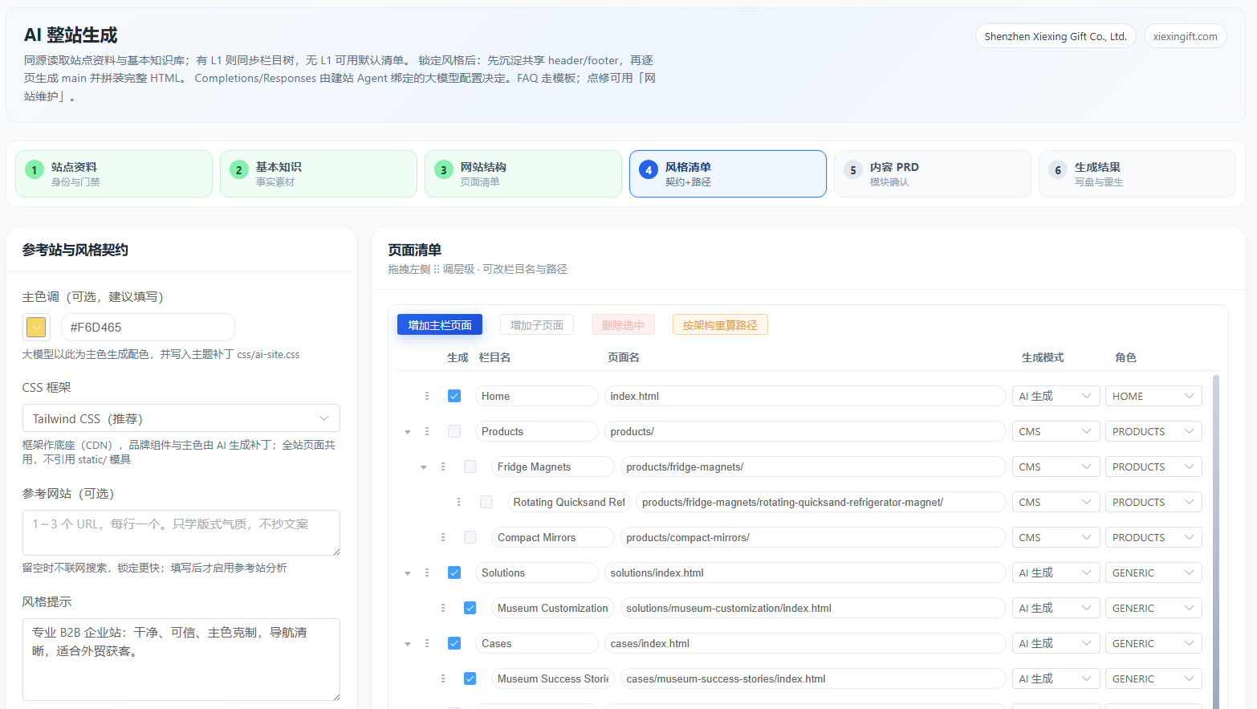Image resolution: width=1257 pixels, height=709 pixels.
Task: Click drag handle of Solutions row
Action: [427, 572]
